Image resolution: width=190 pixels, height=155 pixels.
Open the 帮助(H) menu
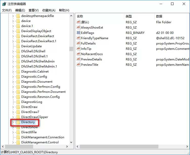(64, 10)
